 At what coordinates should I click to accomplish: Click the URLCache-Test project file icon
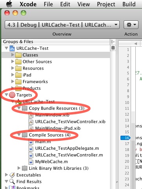(x=12, y=48)
